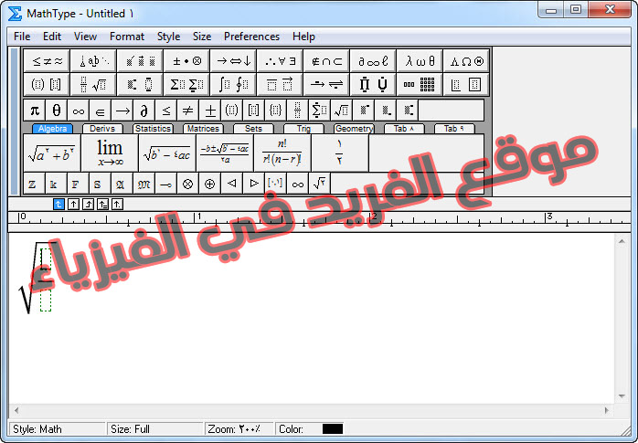Image resolution: width=638 pixels, height=443 pixels.
Task: Open the boxes templates palette
Action: 466,84
